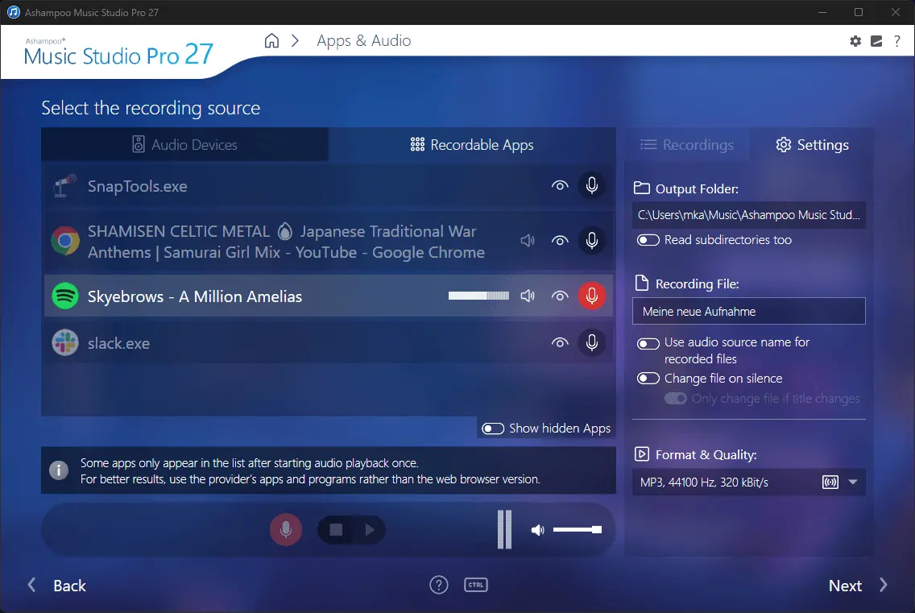This screenshot has height=613, width=915.
Task: Show keyboard shortcuts via the CTRL icon
Action: click(475, 585)
